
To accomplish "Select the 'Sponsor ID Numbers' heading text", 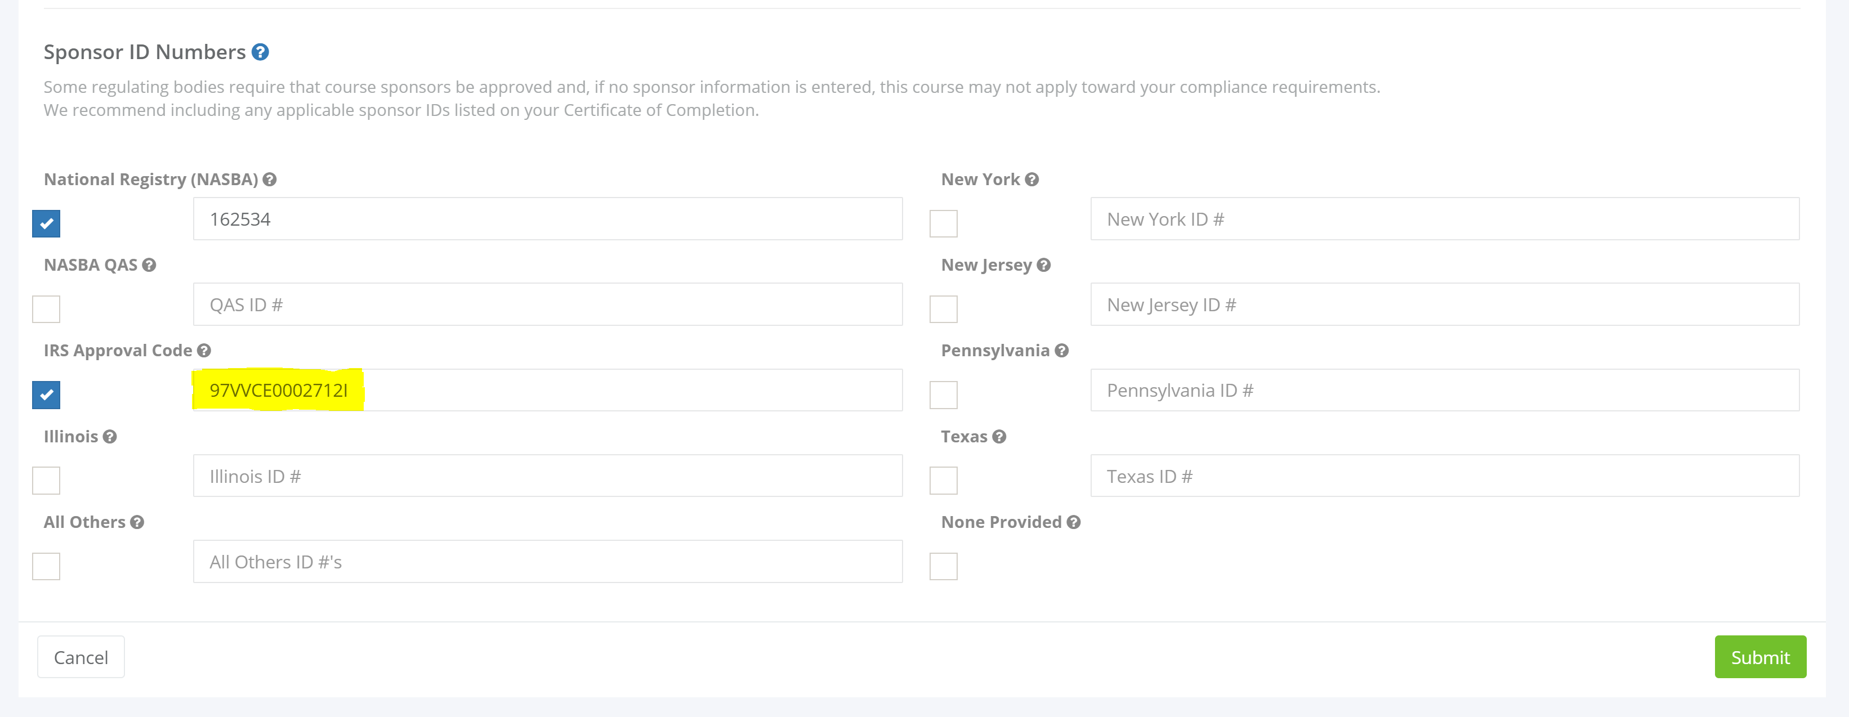I will point(144,52).
